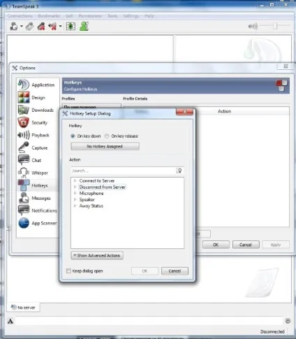Open the Help menu
Screen dimensions: 296x339
coord(149,16)
